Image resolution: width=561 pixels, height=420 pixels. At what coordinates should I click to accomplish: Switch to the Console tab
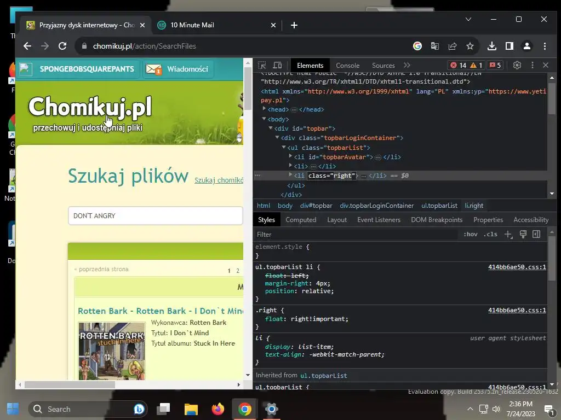tap(347, 66)
